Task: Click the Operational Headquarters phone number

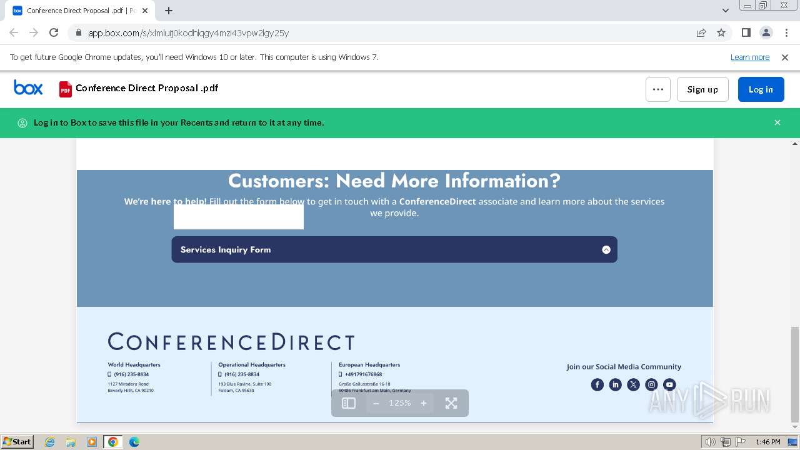Action: 242,374
